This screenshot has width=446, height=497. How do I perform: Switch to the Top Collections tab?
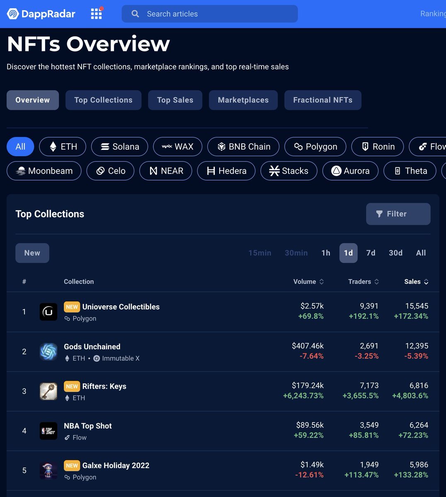[103, 100]
